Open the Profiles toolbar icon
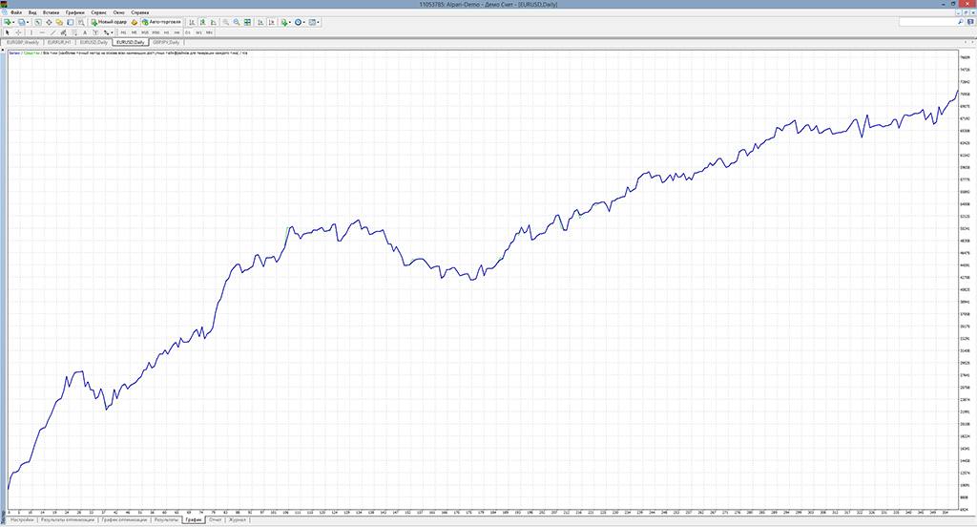This screenshot has width=977, height=527. click(21, 22)
